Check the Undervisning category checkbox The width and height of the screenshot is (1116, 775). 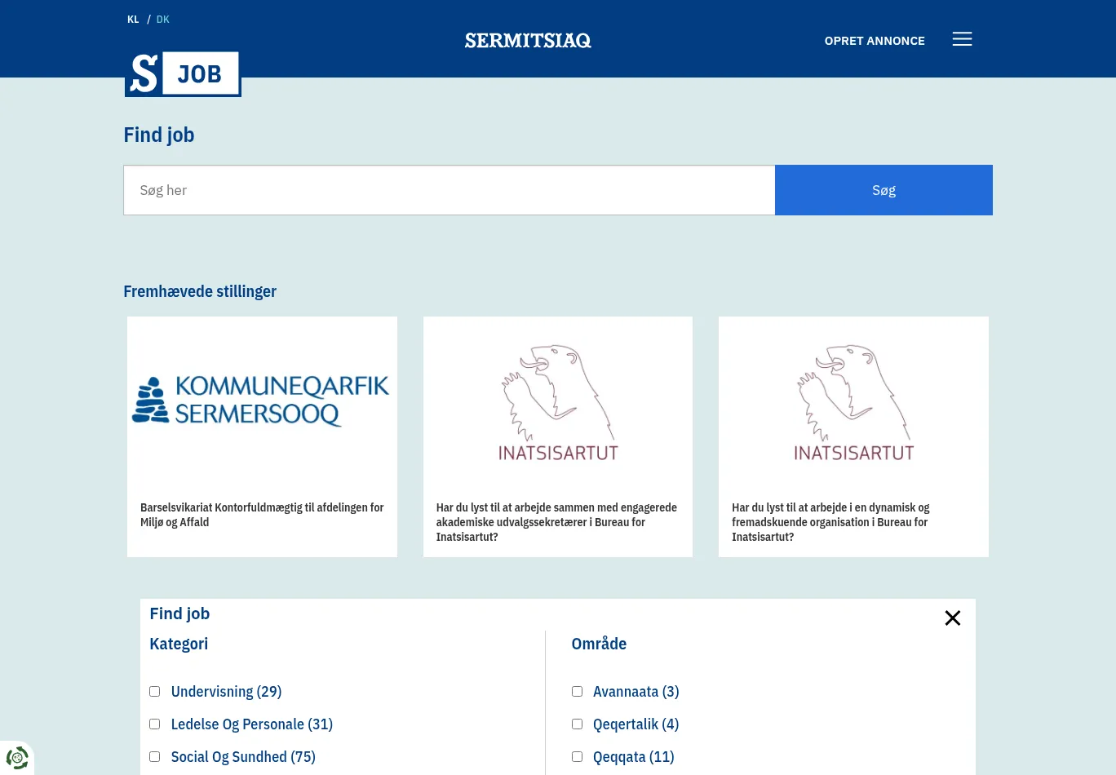(155, 692)
